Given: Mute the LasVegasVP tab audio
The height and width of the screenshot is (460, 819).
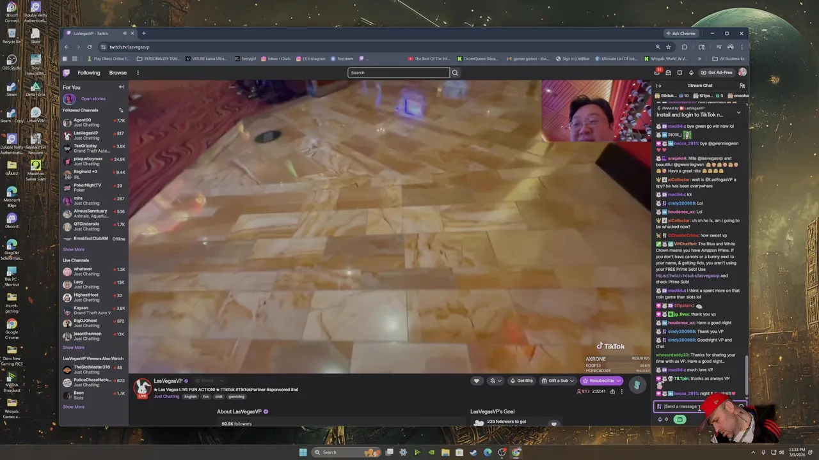Looking at the screenshot, I should (x=125, y=33).
